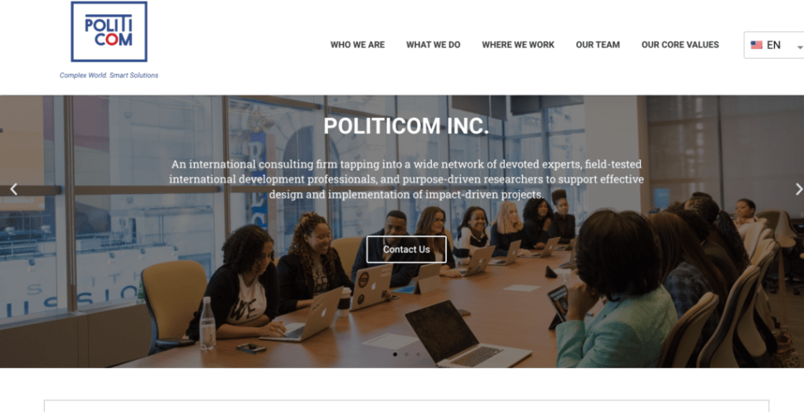Select the first carousel dot indicator
The image size is (804, 412).
[395, 354]
